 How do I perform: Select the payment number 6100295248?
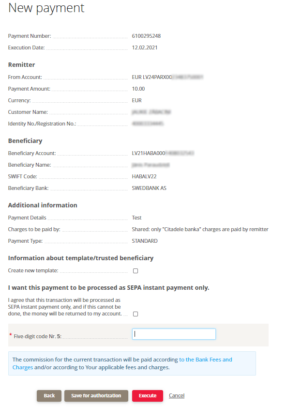pyautogui.click(x=146, y=36)
